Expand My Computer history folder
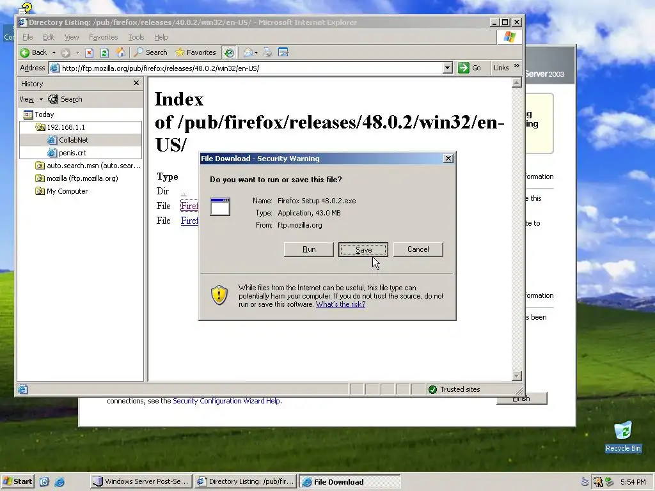The height and width of the screenshot is (491, 655). pyautogui.click(x=62, y=191)
